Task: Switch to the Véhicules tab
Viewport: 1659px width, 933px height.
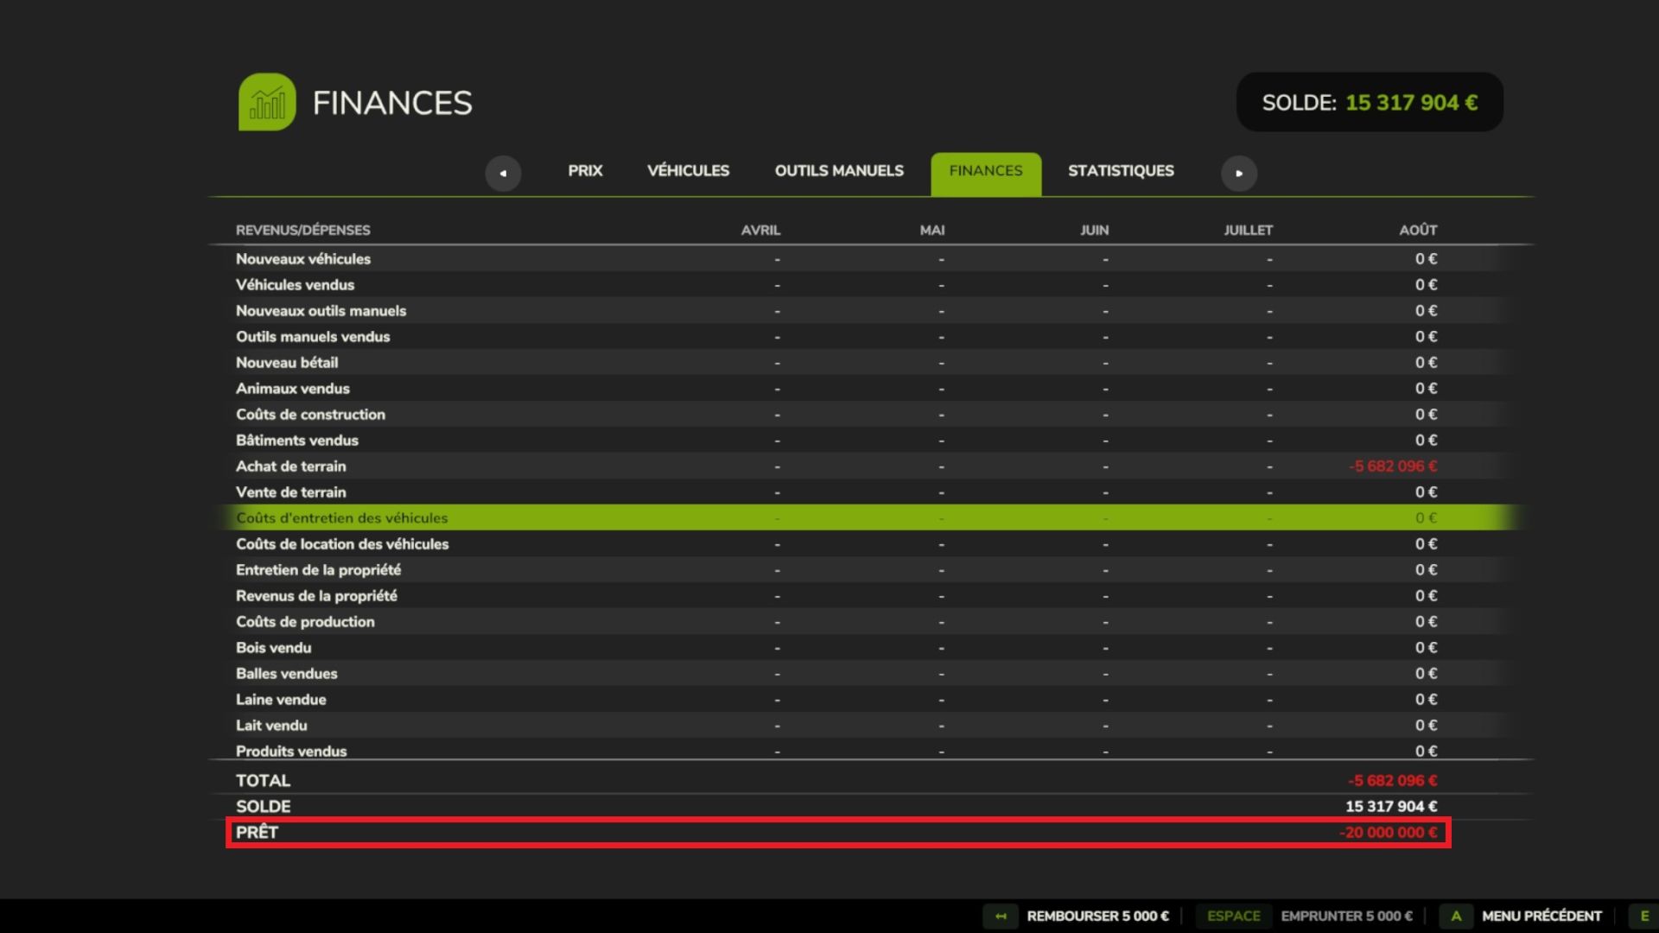Action: tap(688, 171)
